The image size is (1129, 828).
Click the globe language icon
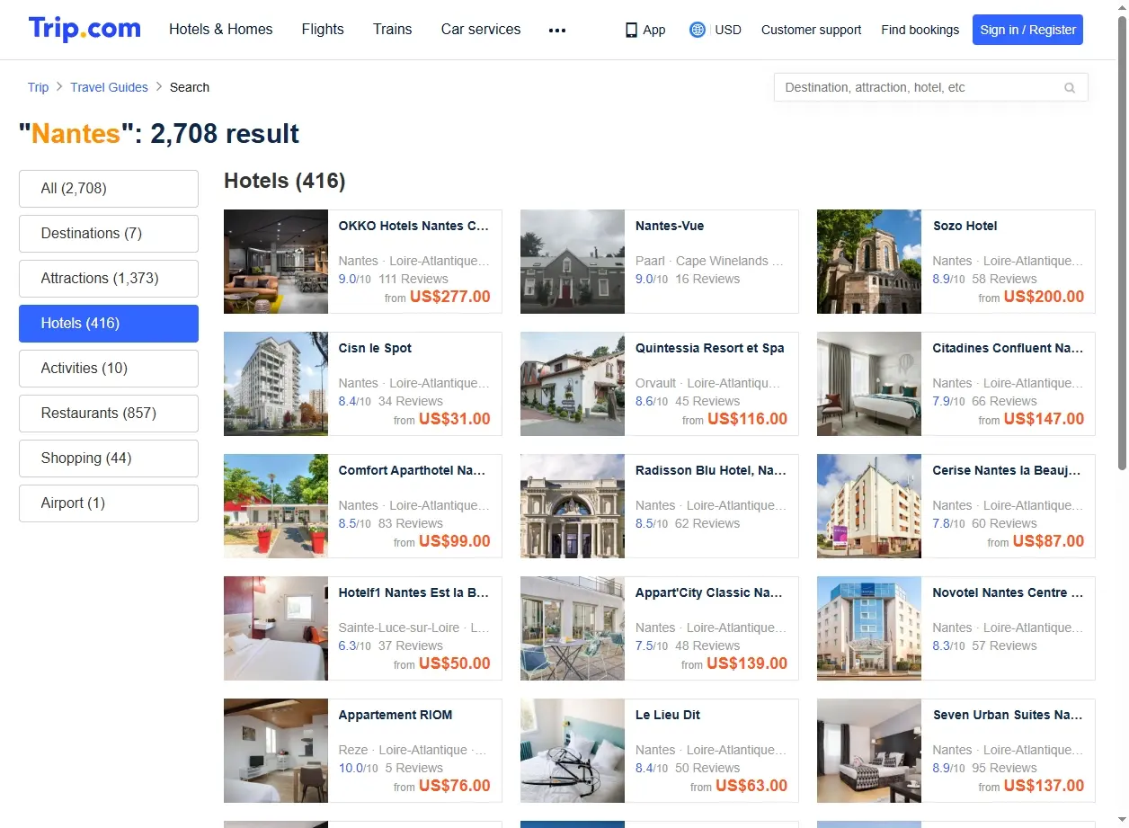click(697, 30)
